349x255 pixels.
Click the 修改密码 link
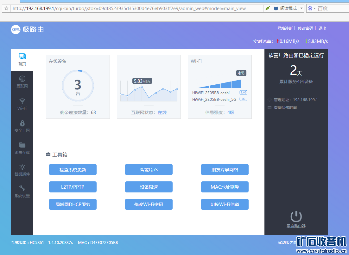click(x=305, y=28)
